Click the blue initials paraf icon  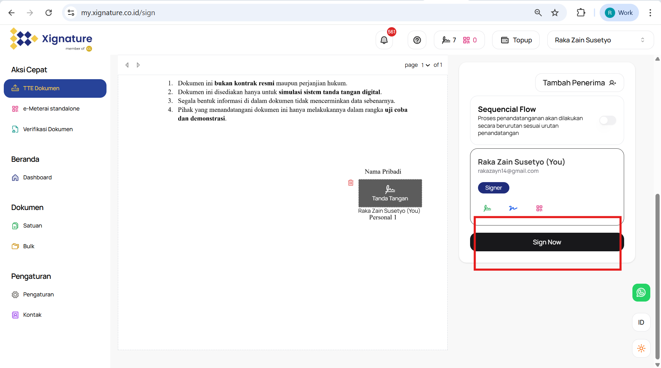click(513, 208)
